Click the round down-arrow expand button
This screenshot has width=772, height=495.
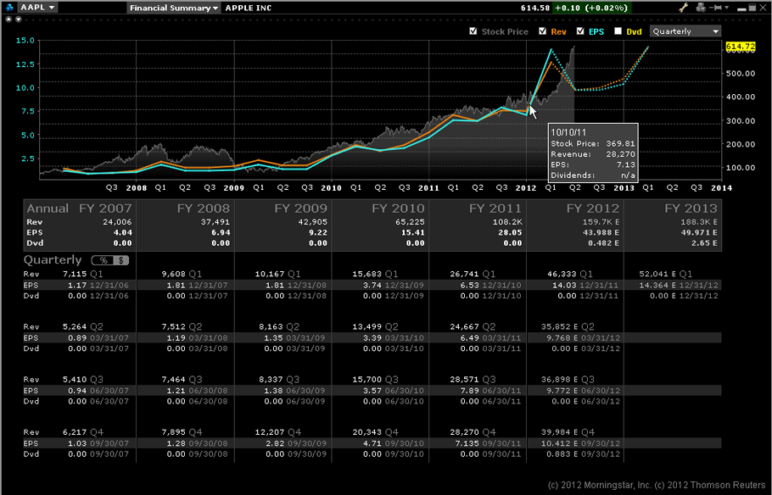[x=18, y=19]
